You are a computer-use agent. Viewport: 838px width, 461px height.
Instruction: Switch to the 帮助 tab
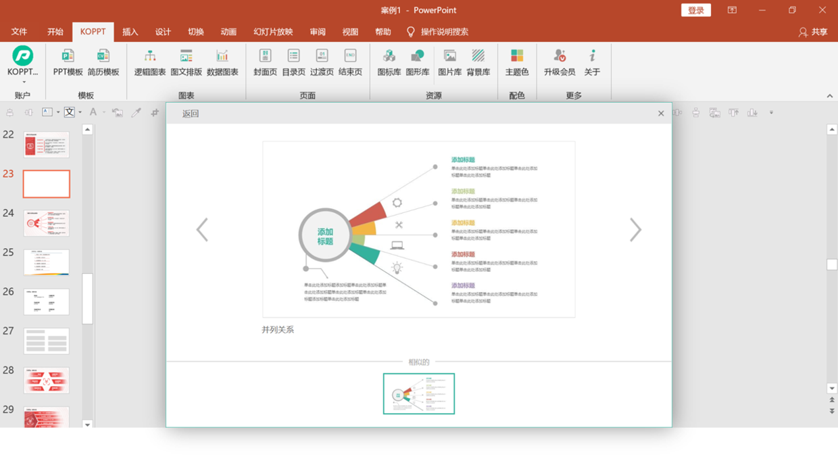383,32
